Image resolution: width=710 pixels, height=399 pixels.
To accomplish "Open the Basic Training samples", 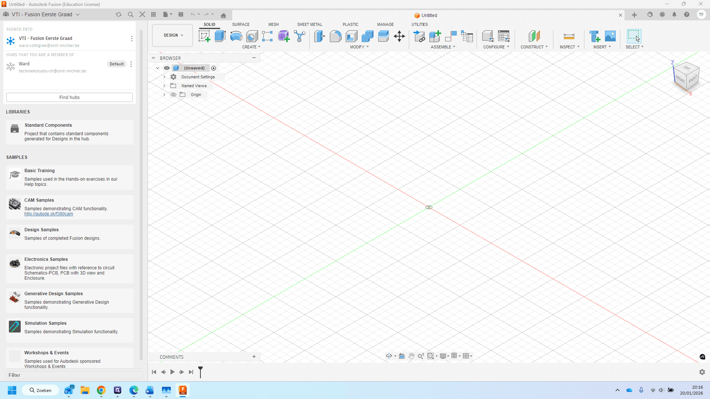I will point(70,177).
